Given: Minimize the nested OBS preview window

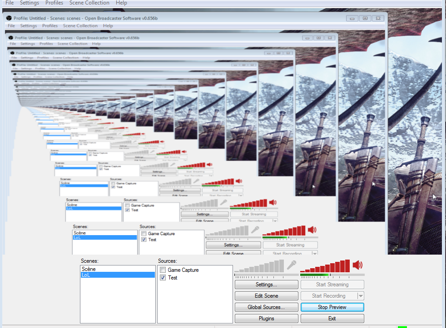Looking at the screenshot, I should (352, 18).
